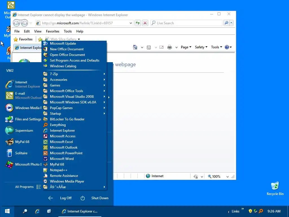The image size is (289, 217).
Task: Click the Links toolbar label in taskbar
Action: [x=235, y=211]
